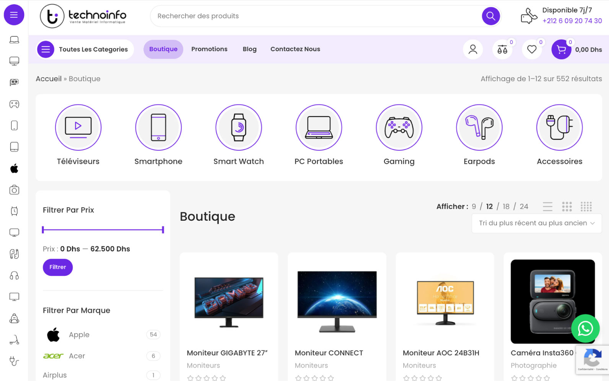
Task: Select the smartphone icon in the sidebar
Action: [x=14, y=125]
